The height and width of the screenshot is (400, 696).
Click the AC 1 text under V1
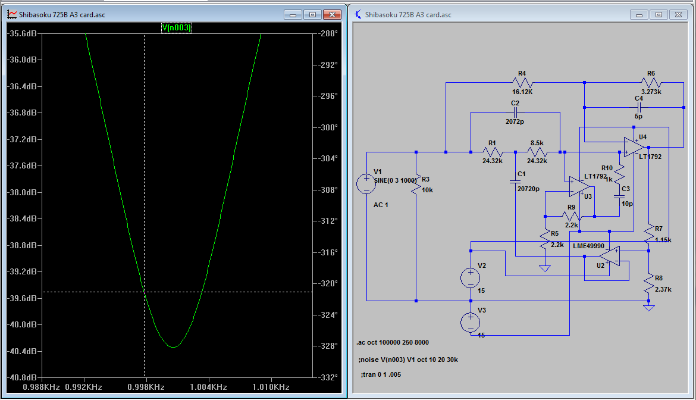coord(381,205)
